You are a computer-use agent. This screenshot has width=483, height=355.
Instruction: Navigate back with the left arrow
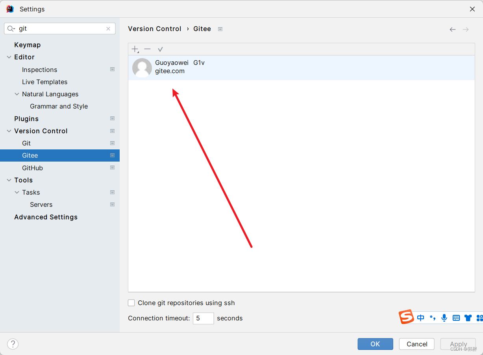point(453,29)
